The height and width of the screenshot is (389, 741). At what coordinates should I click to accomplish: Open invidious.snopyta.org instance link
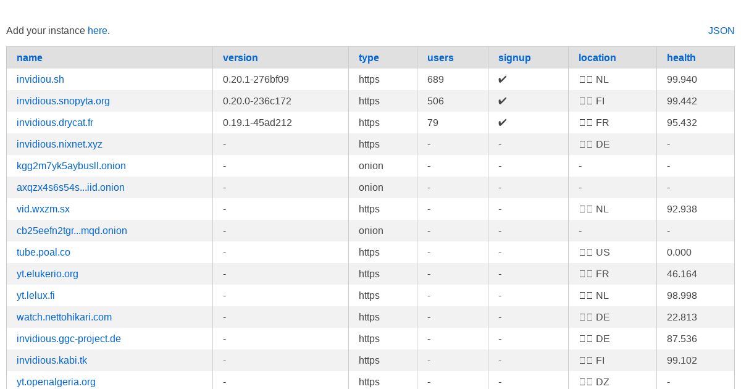pos(63,101)
